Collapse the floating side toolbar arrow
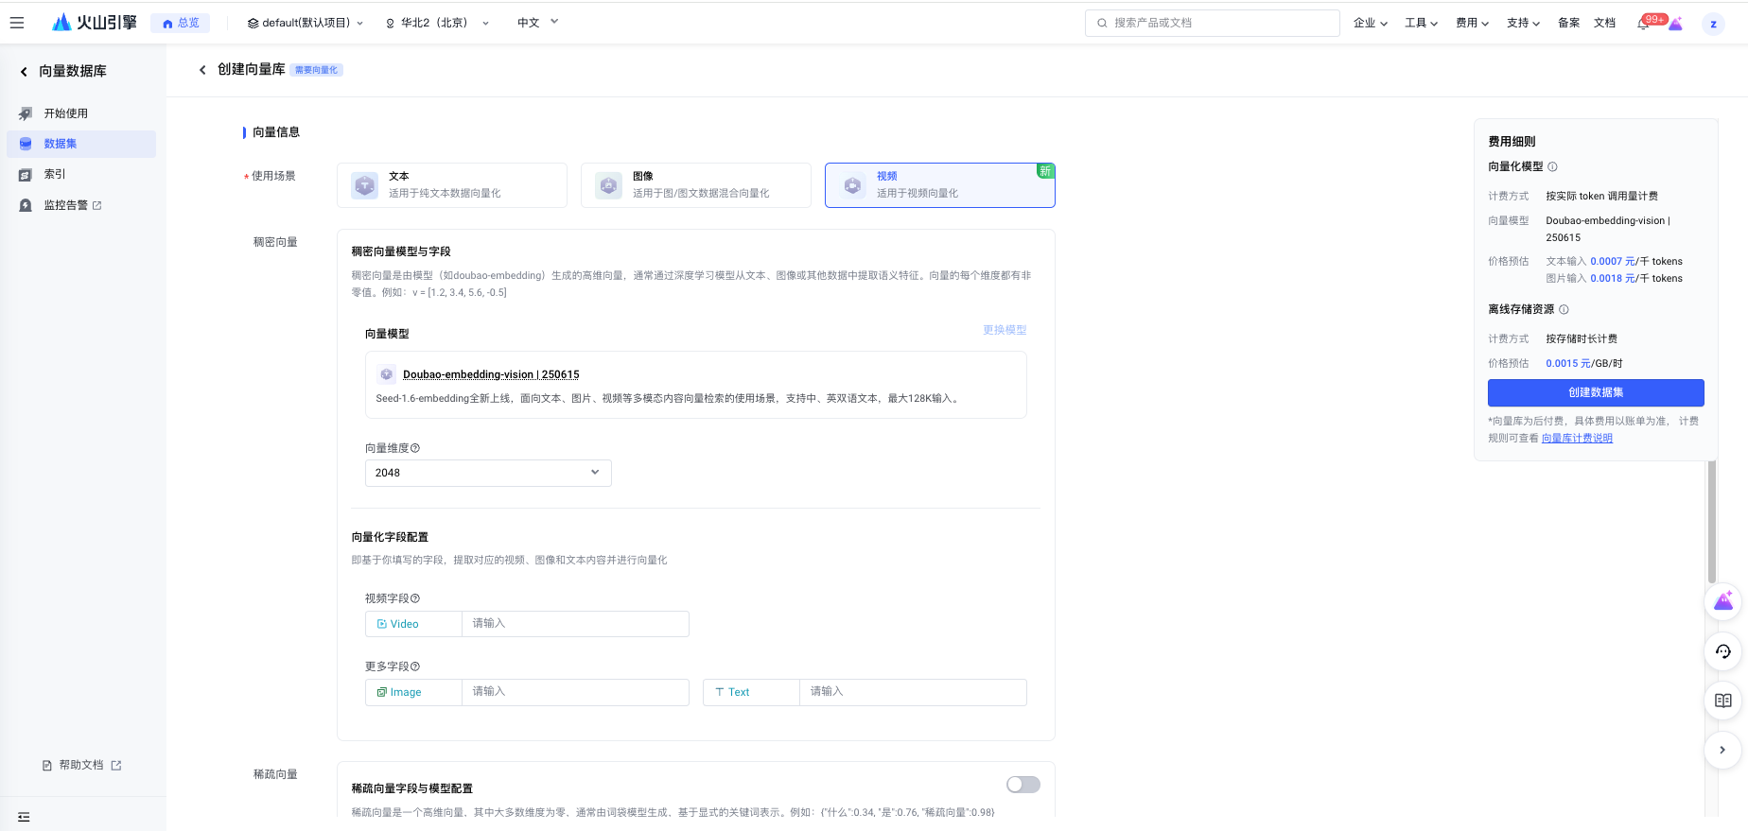The image size is (1748, 831). [1722, 750]
